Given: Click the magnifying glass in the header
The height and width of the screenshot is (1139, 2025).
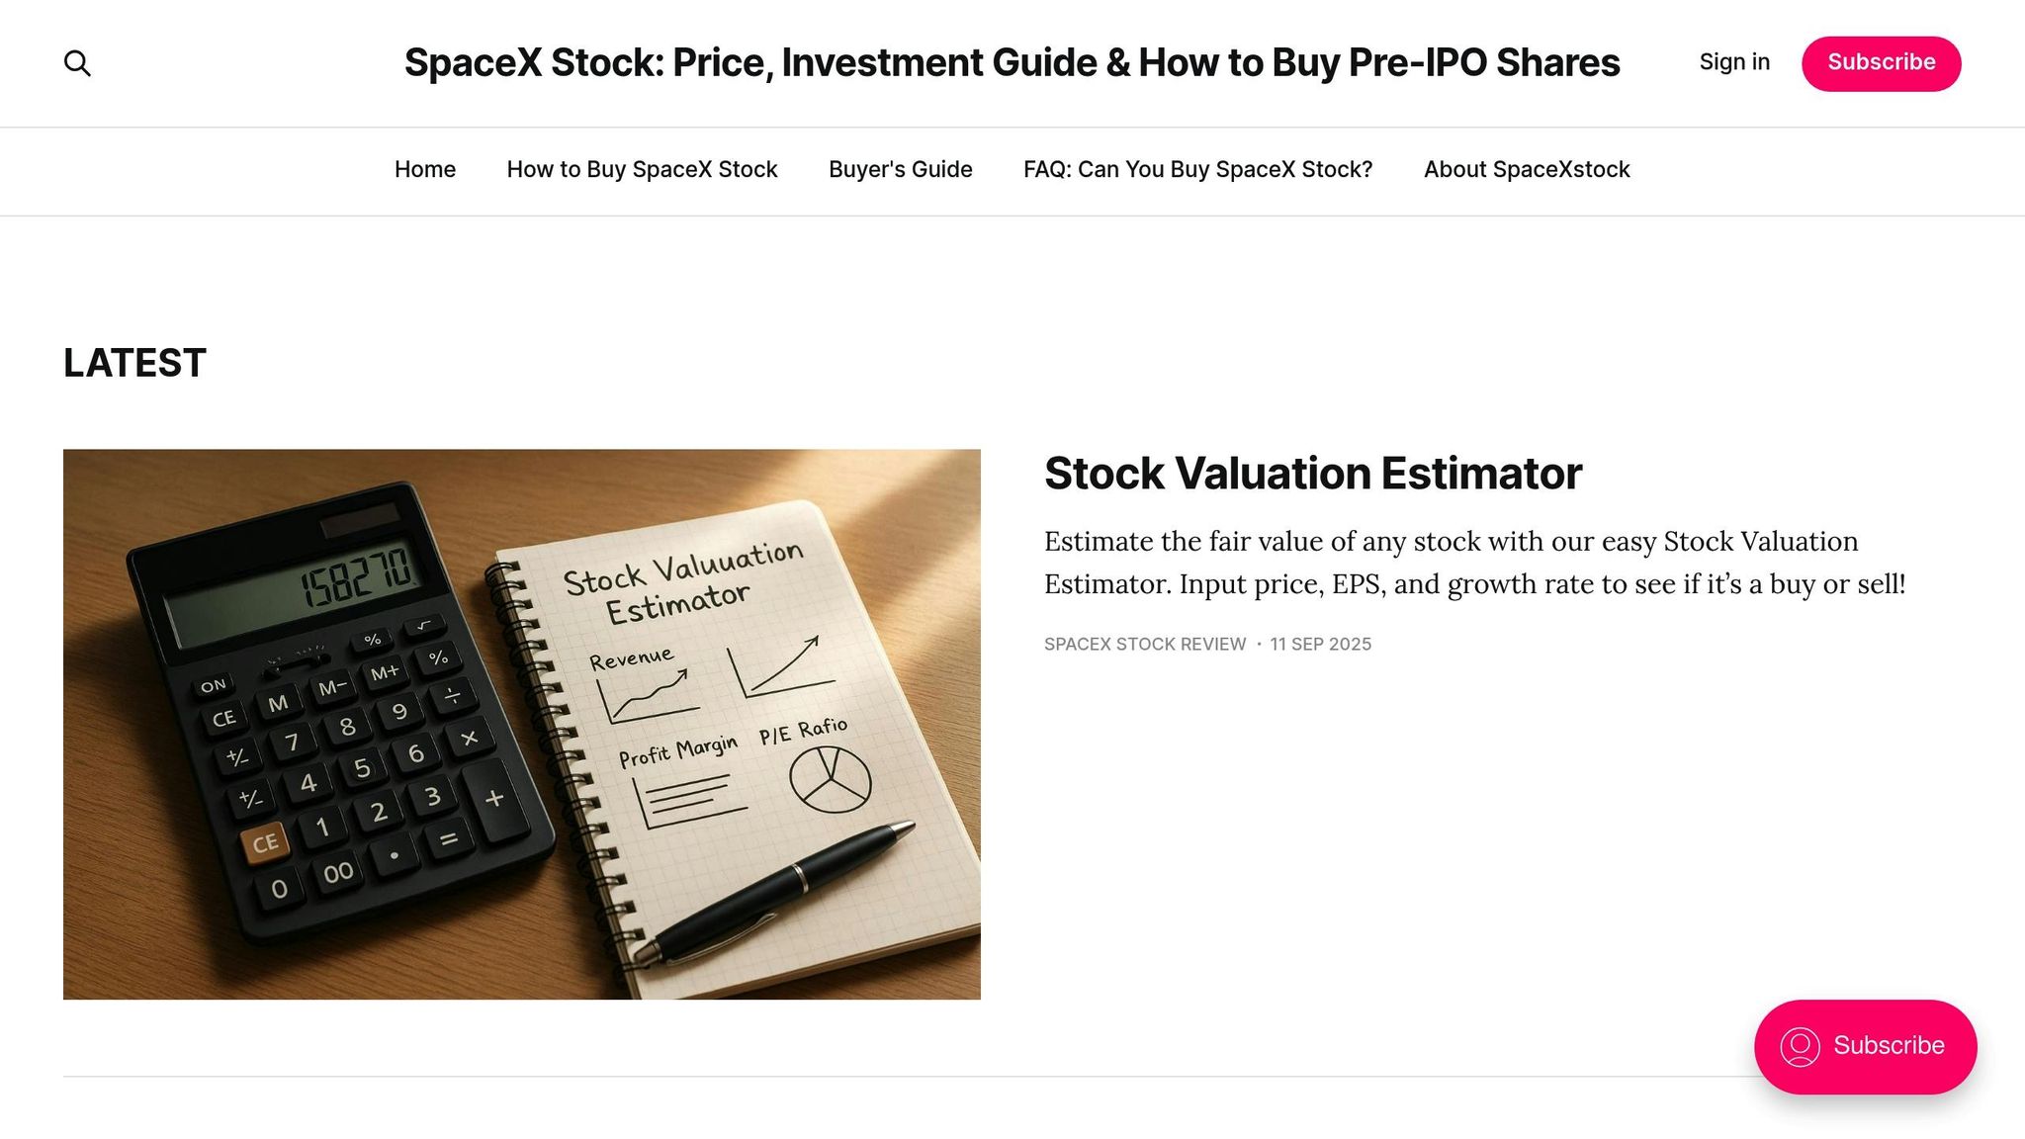Looking at the screenshot, I should pos(77,62).
